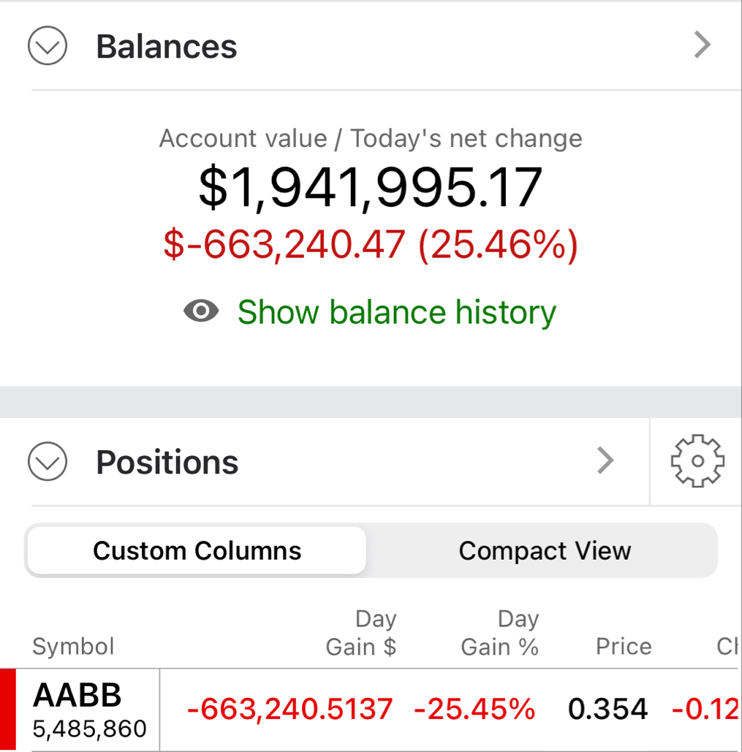Open Positions settings gear icon
The image size is (742, 752).
tap(697, 461)
